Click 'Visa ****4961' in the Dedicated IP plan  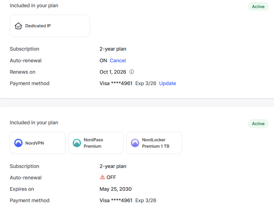[116, 83]
